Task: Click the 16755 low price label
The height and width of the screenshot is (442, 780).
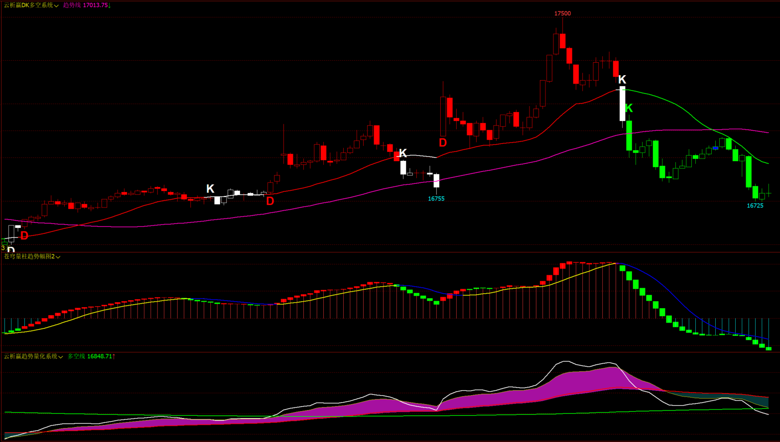Action: click(436, 199)
